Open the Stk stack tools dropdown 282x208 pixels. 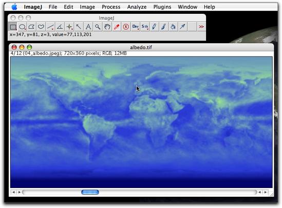click(x=145, y=27)
